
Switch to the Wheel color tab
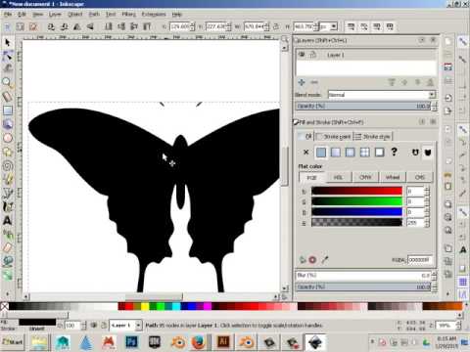393,177
